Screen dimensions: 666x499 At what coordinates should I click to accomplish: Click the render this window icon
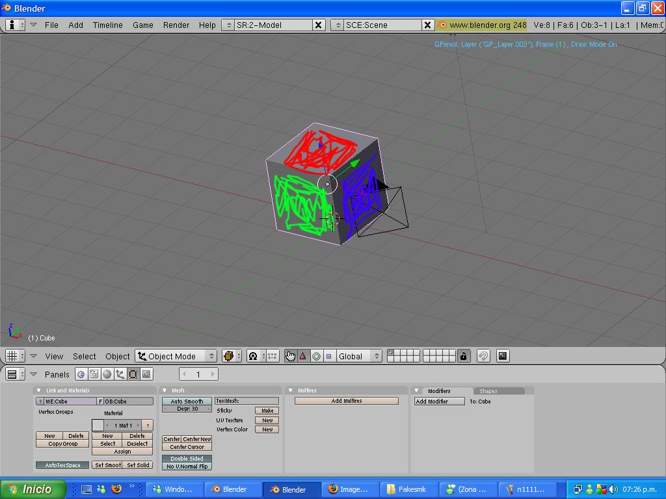(x=503, y=356)
